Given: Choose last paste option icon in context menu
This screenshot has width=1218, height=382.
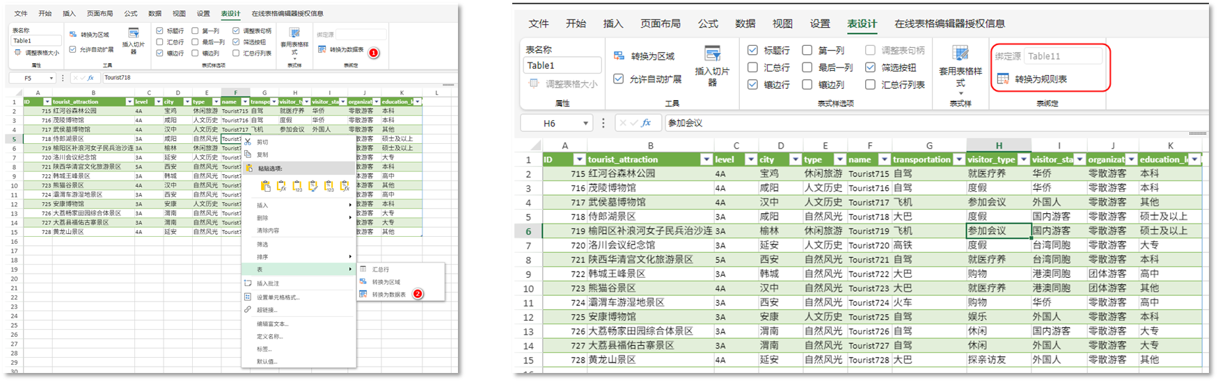Looking at the screenshot, I should [x=345, y=186].
